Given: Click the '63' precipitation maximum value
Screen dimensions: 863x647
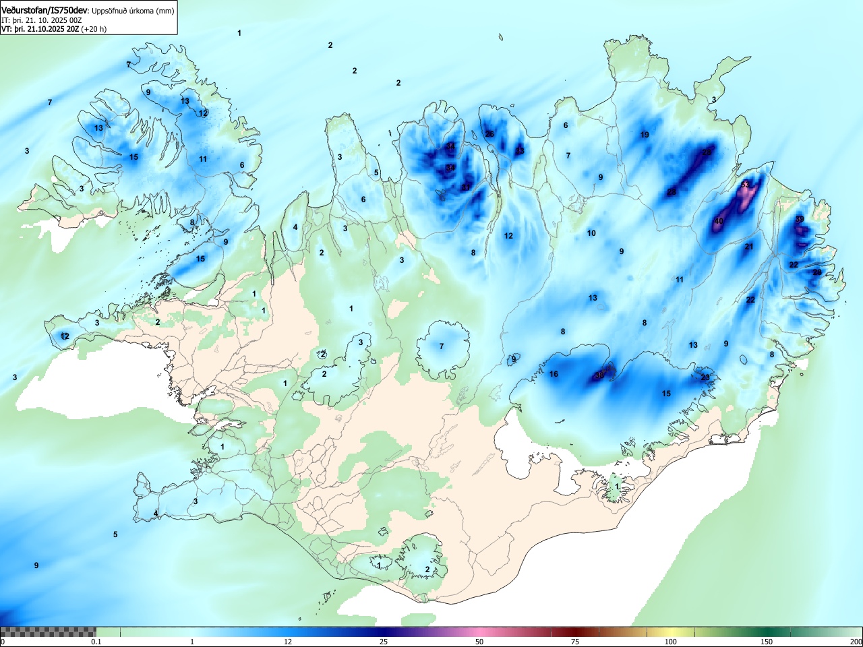Looking at the screenshot, I should [x=745, y=184].
